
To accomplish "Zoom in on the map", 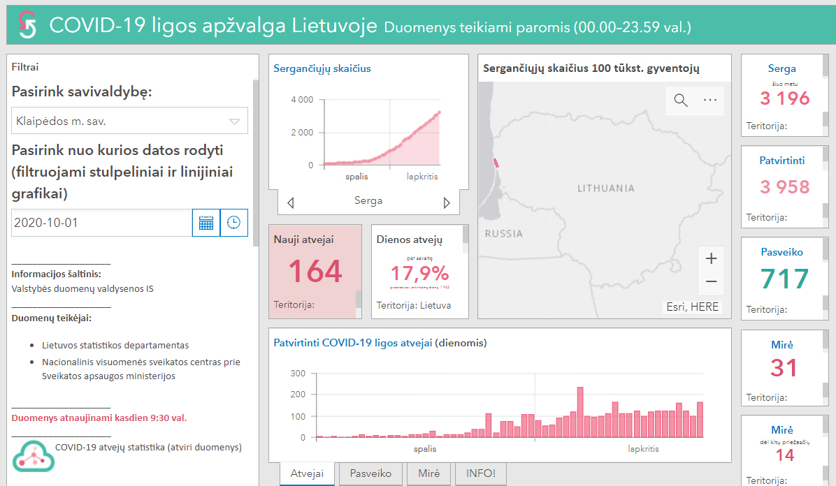I will click(x=711, y=259).
